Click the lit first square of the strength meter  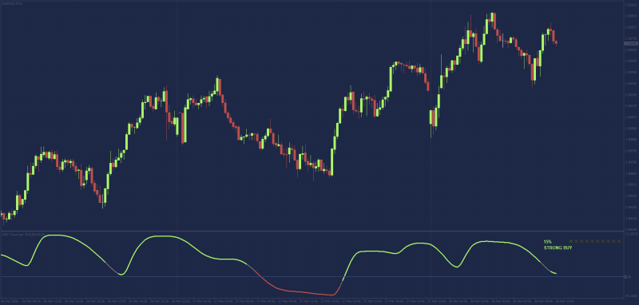point(571,241)
